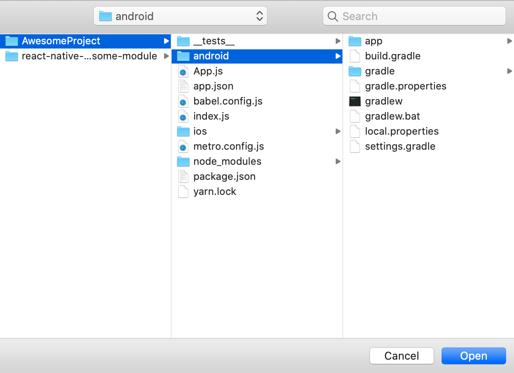Screen dimensions: 514x373
Task: Click the app folder icon in the rightmost column
Action: coord(355,41)
